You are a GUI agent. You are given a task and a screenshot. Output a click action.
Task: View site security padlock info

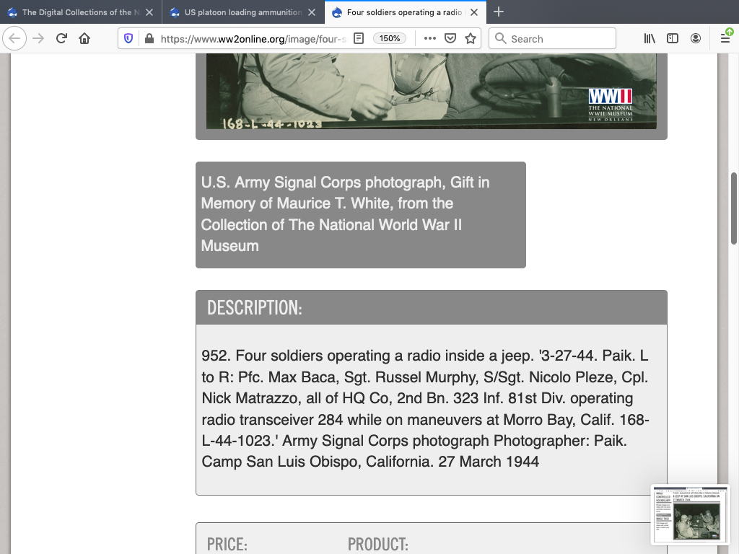pyautogui.click(x=148, y=38)
